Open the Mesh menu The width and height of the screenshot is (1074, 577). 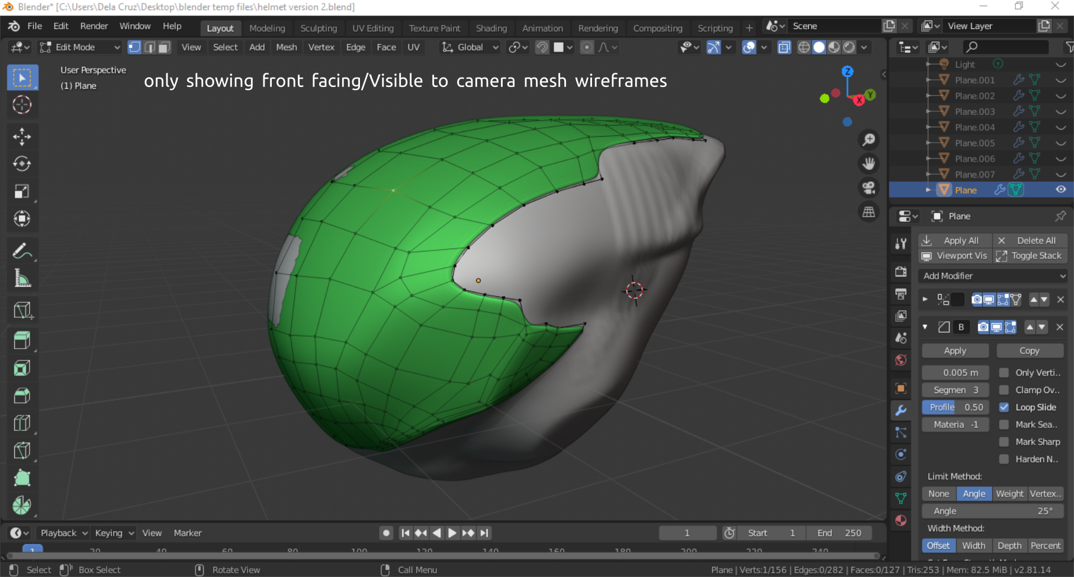coord(287,47)
